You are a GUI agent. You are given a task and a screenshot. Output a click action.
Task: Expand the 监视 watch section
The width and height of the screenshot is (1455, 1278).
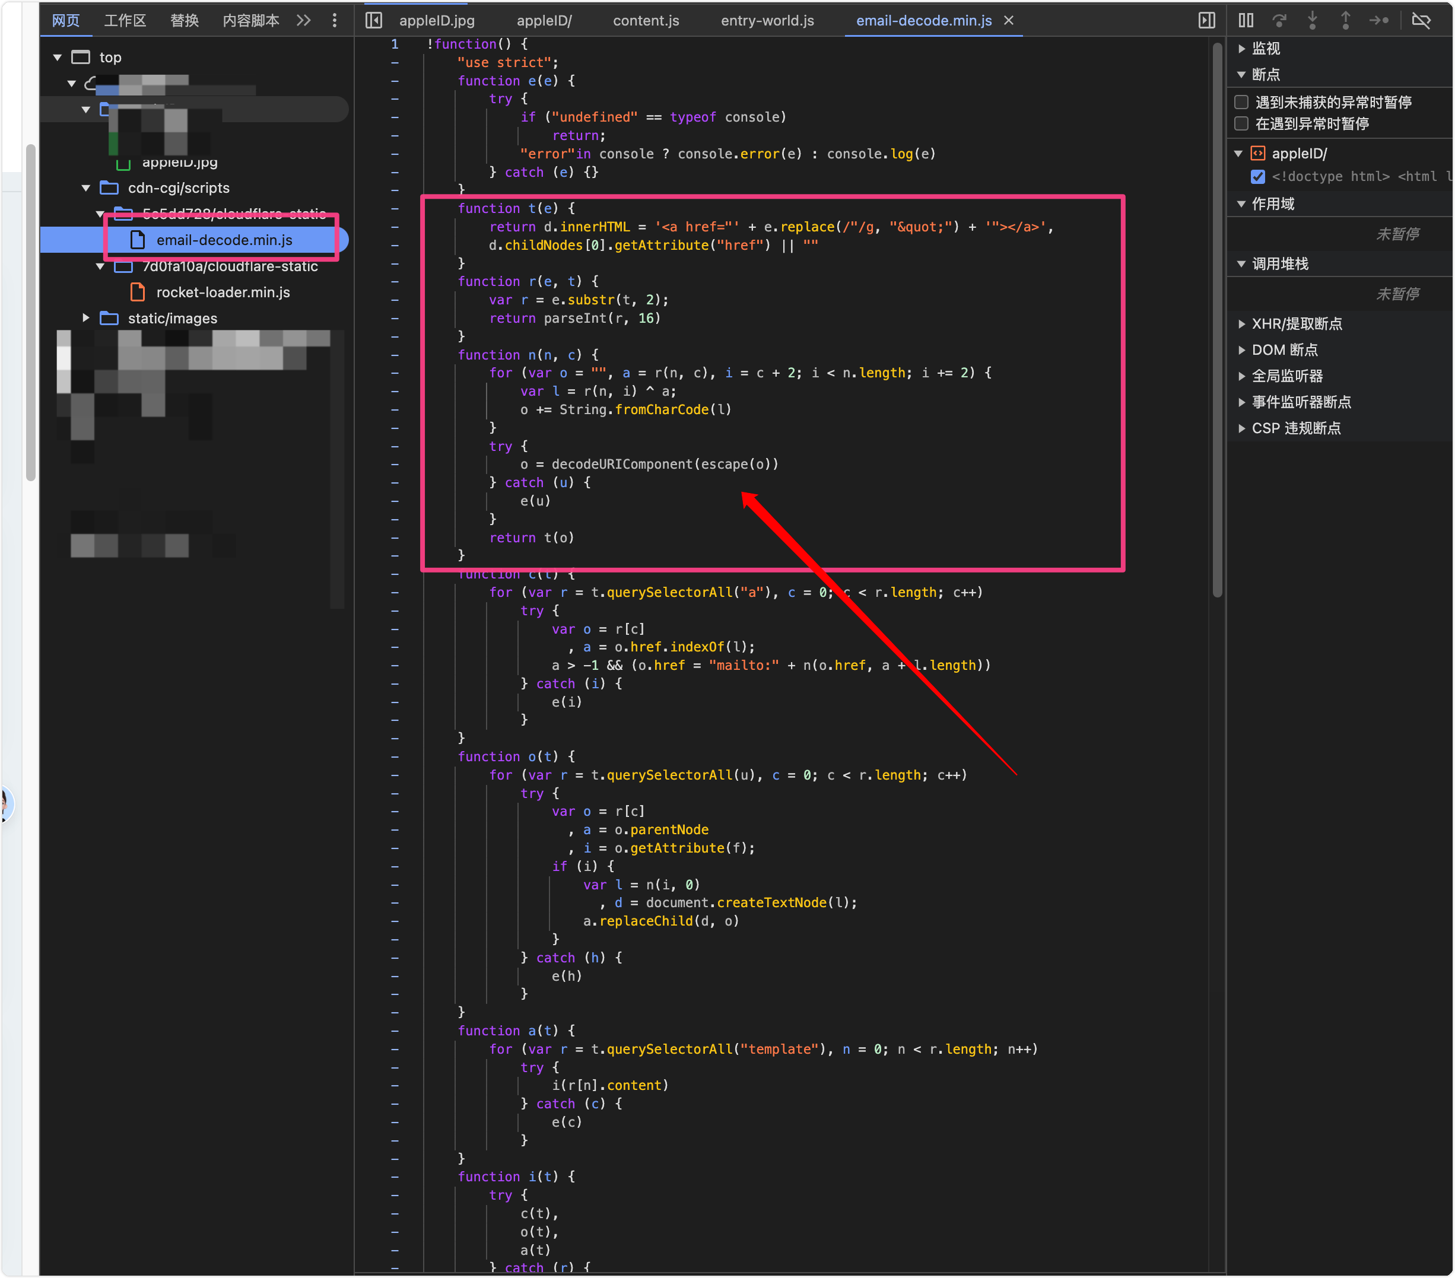(x=1242, y=49)
